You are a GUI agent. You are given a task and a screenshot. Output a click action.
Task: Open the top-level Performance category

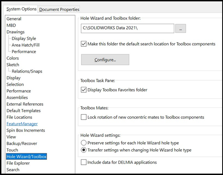coord(19,91)
